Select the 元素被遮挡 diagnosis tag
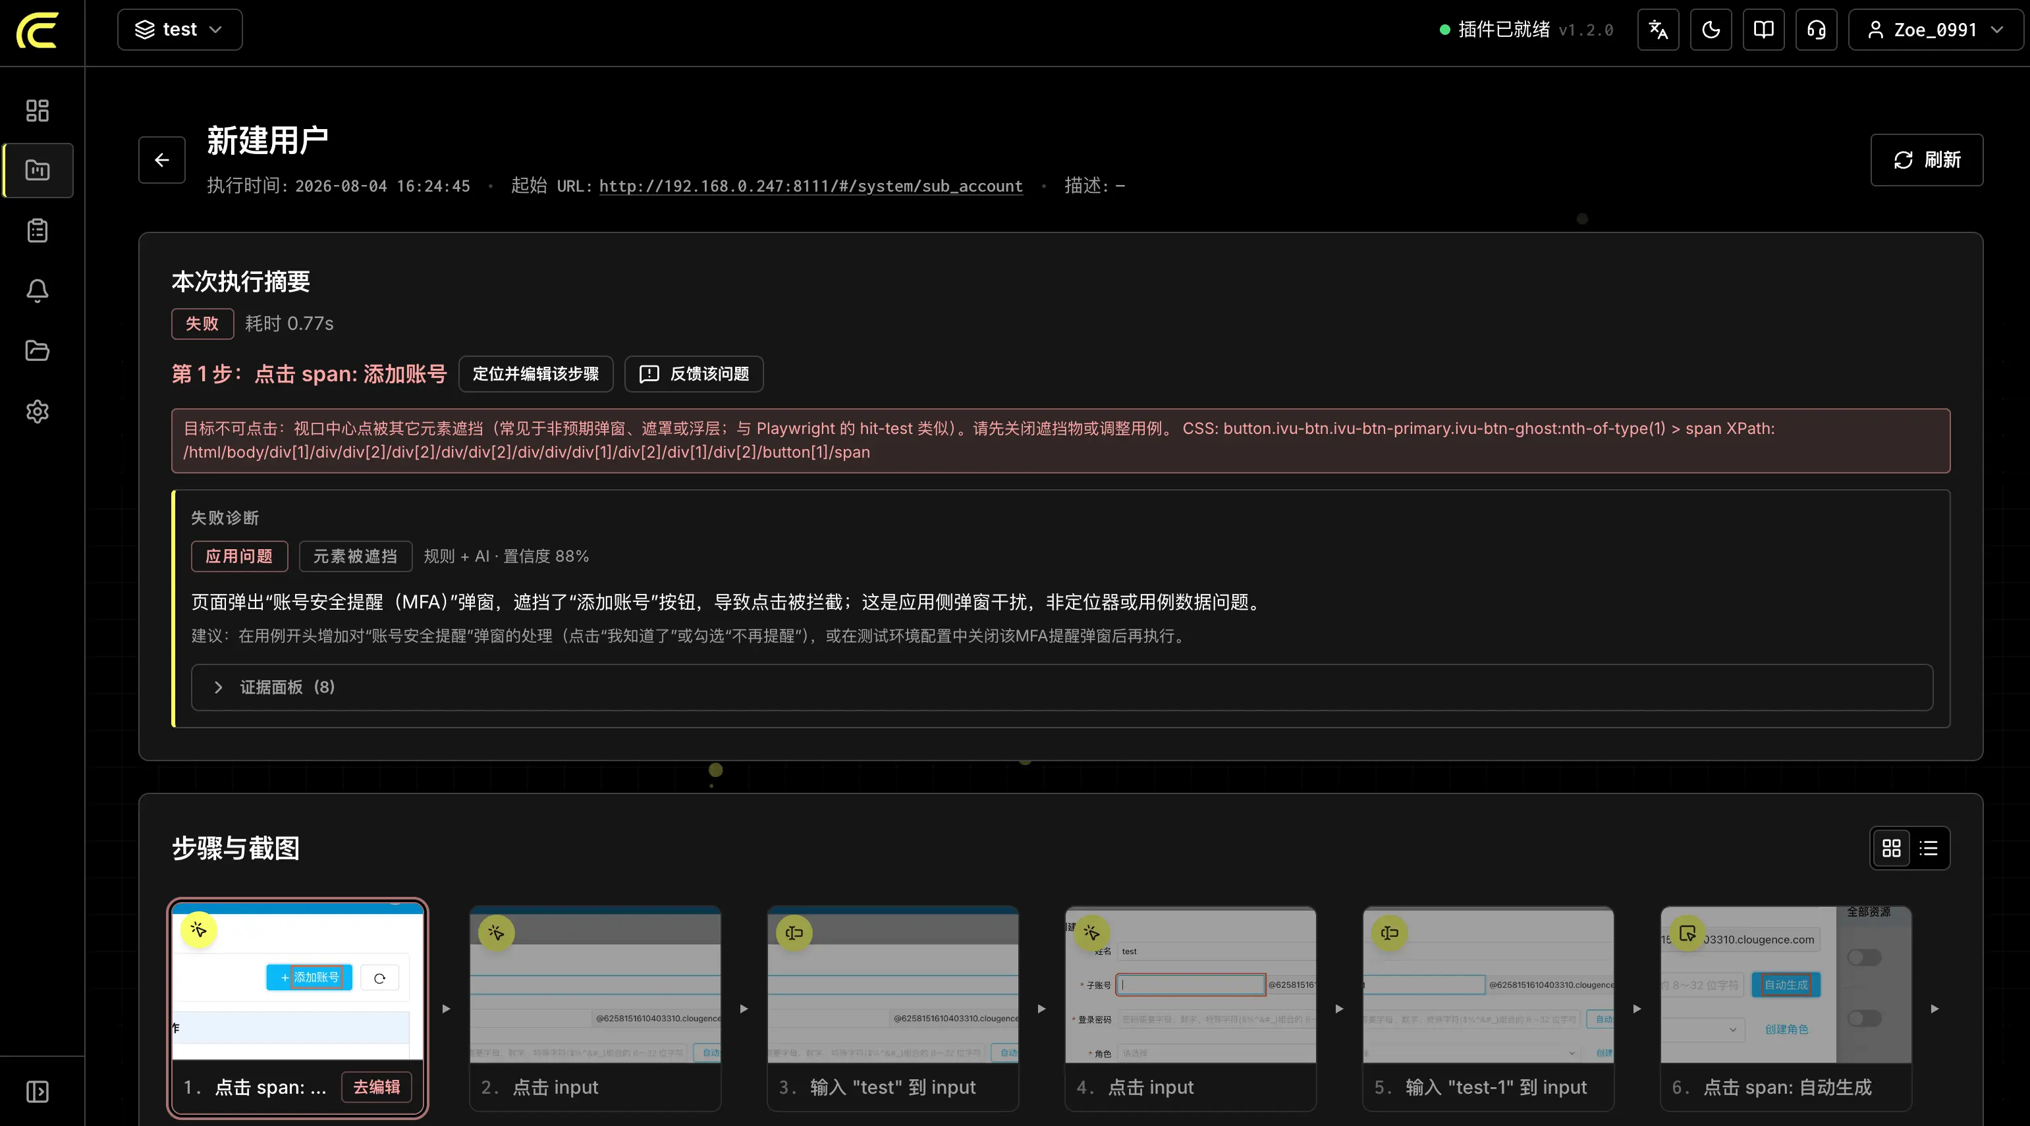 [356, 556]
